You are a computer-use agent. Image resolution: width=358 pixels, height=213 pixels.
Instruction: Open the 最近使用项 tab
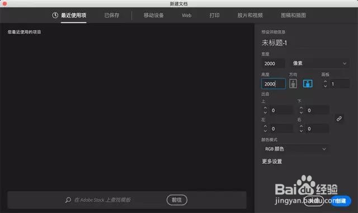click(x=73, y=15)
